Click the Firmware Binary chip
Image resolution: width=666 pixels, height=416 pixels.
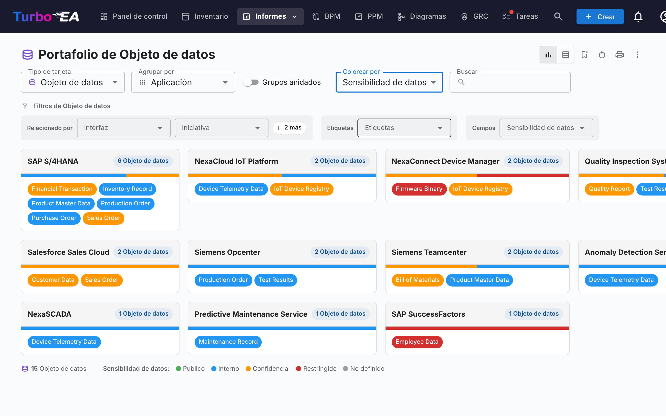point(419,189)
